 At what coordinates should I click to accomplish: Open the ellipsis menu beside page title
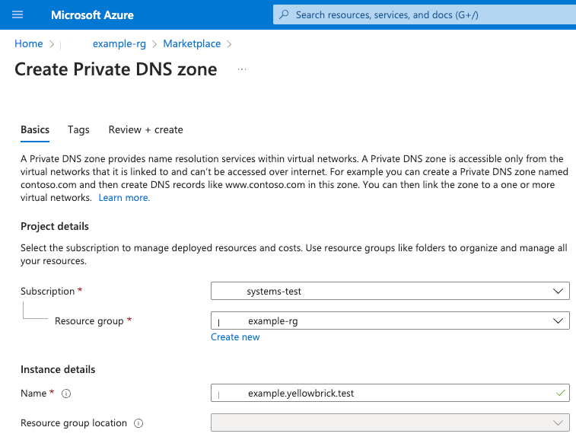click(242, 69)
